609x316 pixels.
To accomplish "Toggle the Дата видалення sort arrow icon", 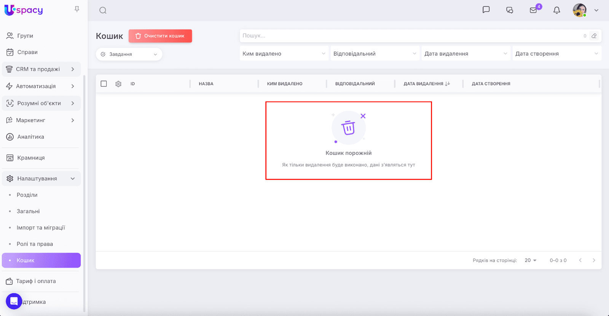I will 448,84.
